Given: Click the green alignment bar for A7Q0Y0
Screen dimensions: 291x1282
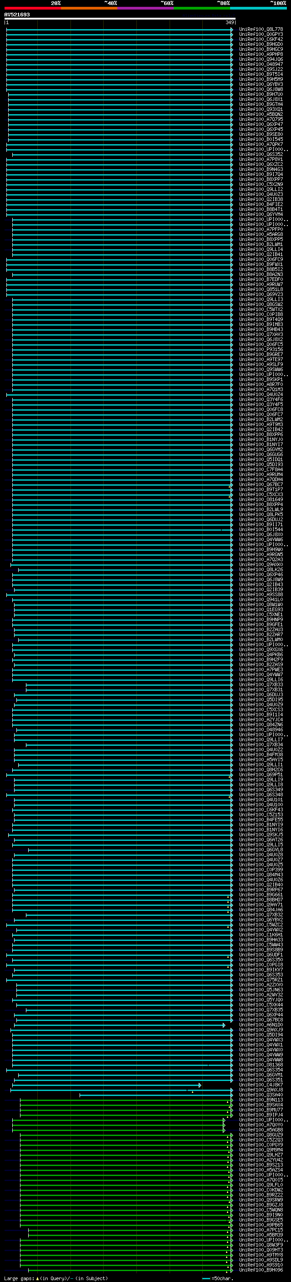Looking at the screenshot, I should (x=118, y=1125).
